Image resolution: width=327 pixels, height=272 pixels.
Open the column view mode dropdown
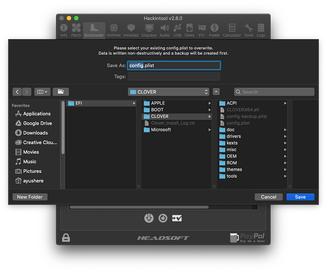point(43,92)
